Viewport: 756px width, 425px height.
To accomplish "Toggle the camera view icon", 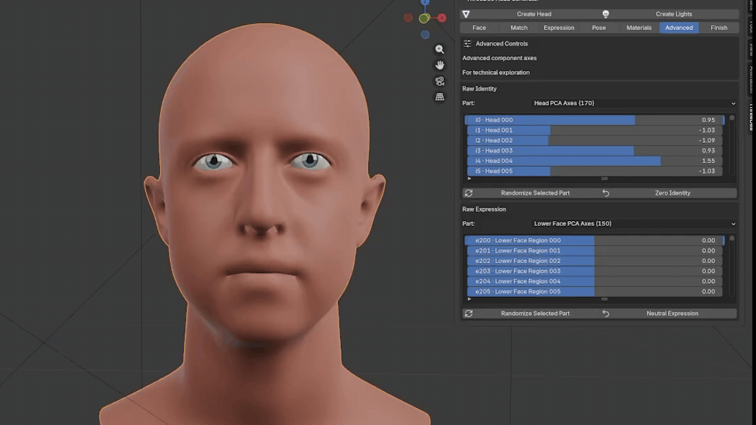I will [439, 81].
